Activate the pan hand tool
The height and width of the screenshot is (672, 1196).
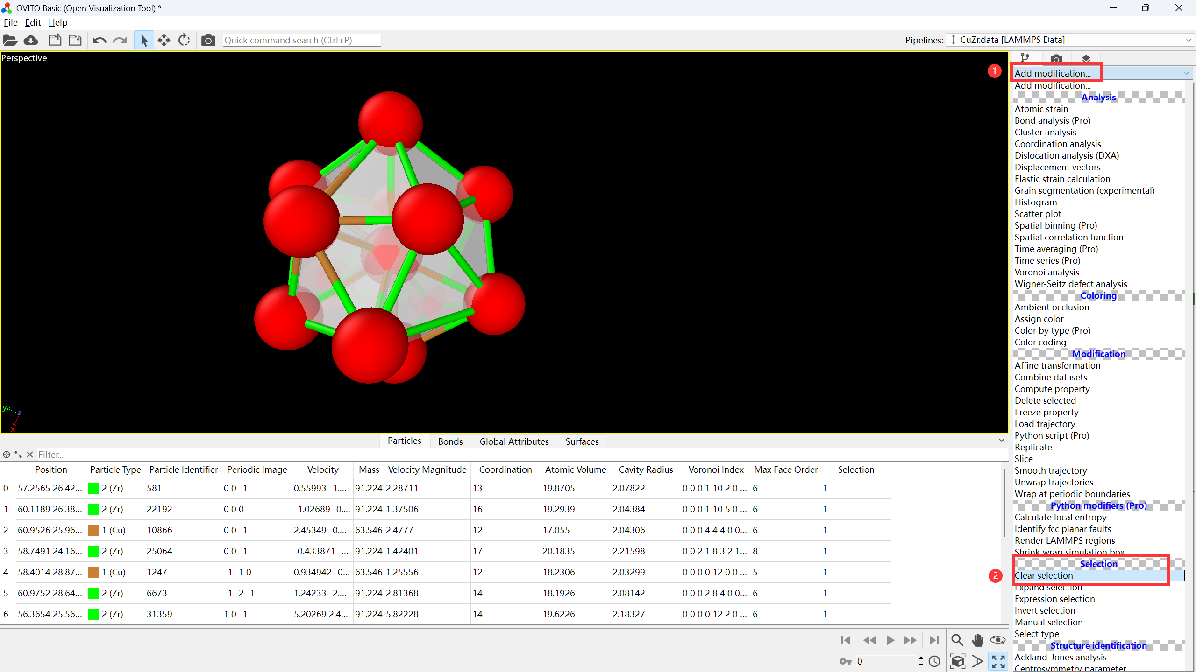tap(977, 640)
